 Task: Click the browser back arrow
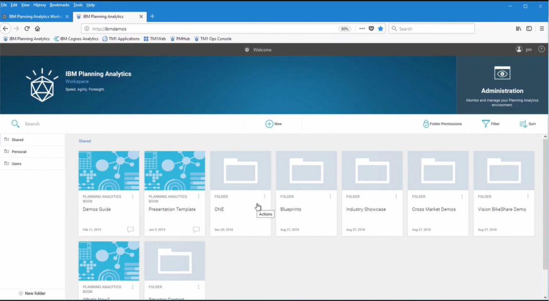[x=5, y=29]
